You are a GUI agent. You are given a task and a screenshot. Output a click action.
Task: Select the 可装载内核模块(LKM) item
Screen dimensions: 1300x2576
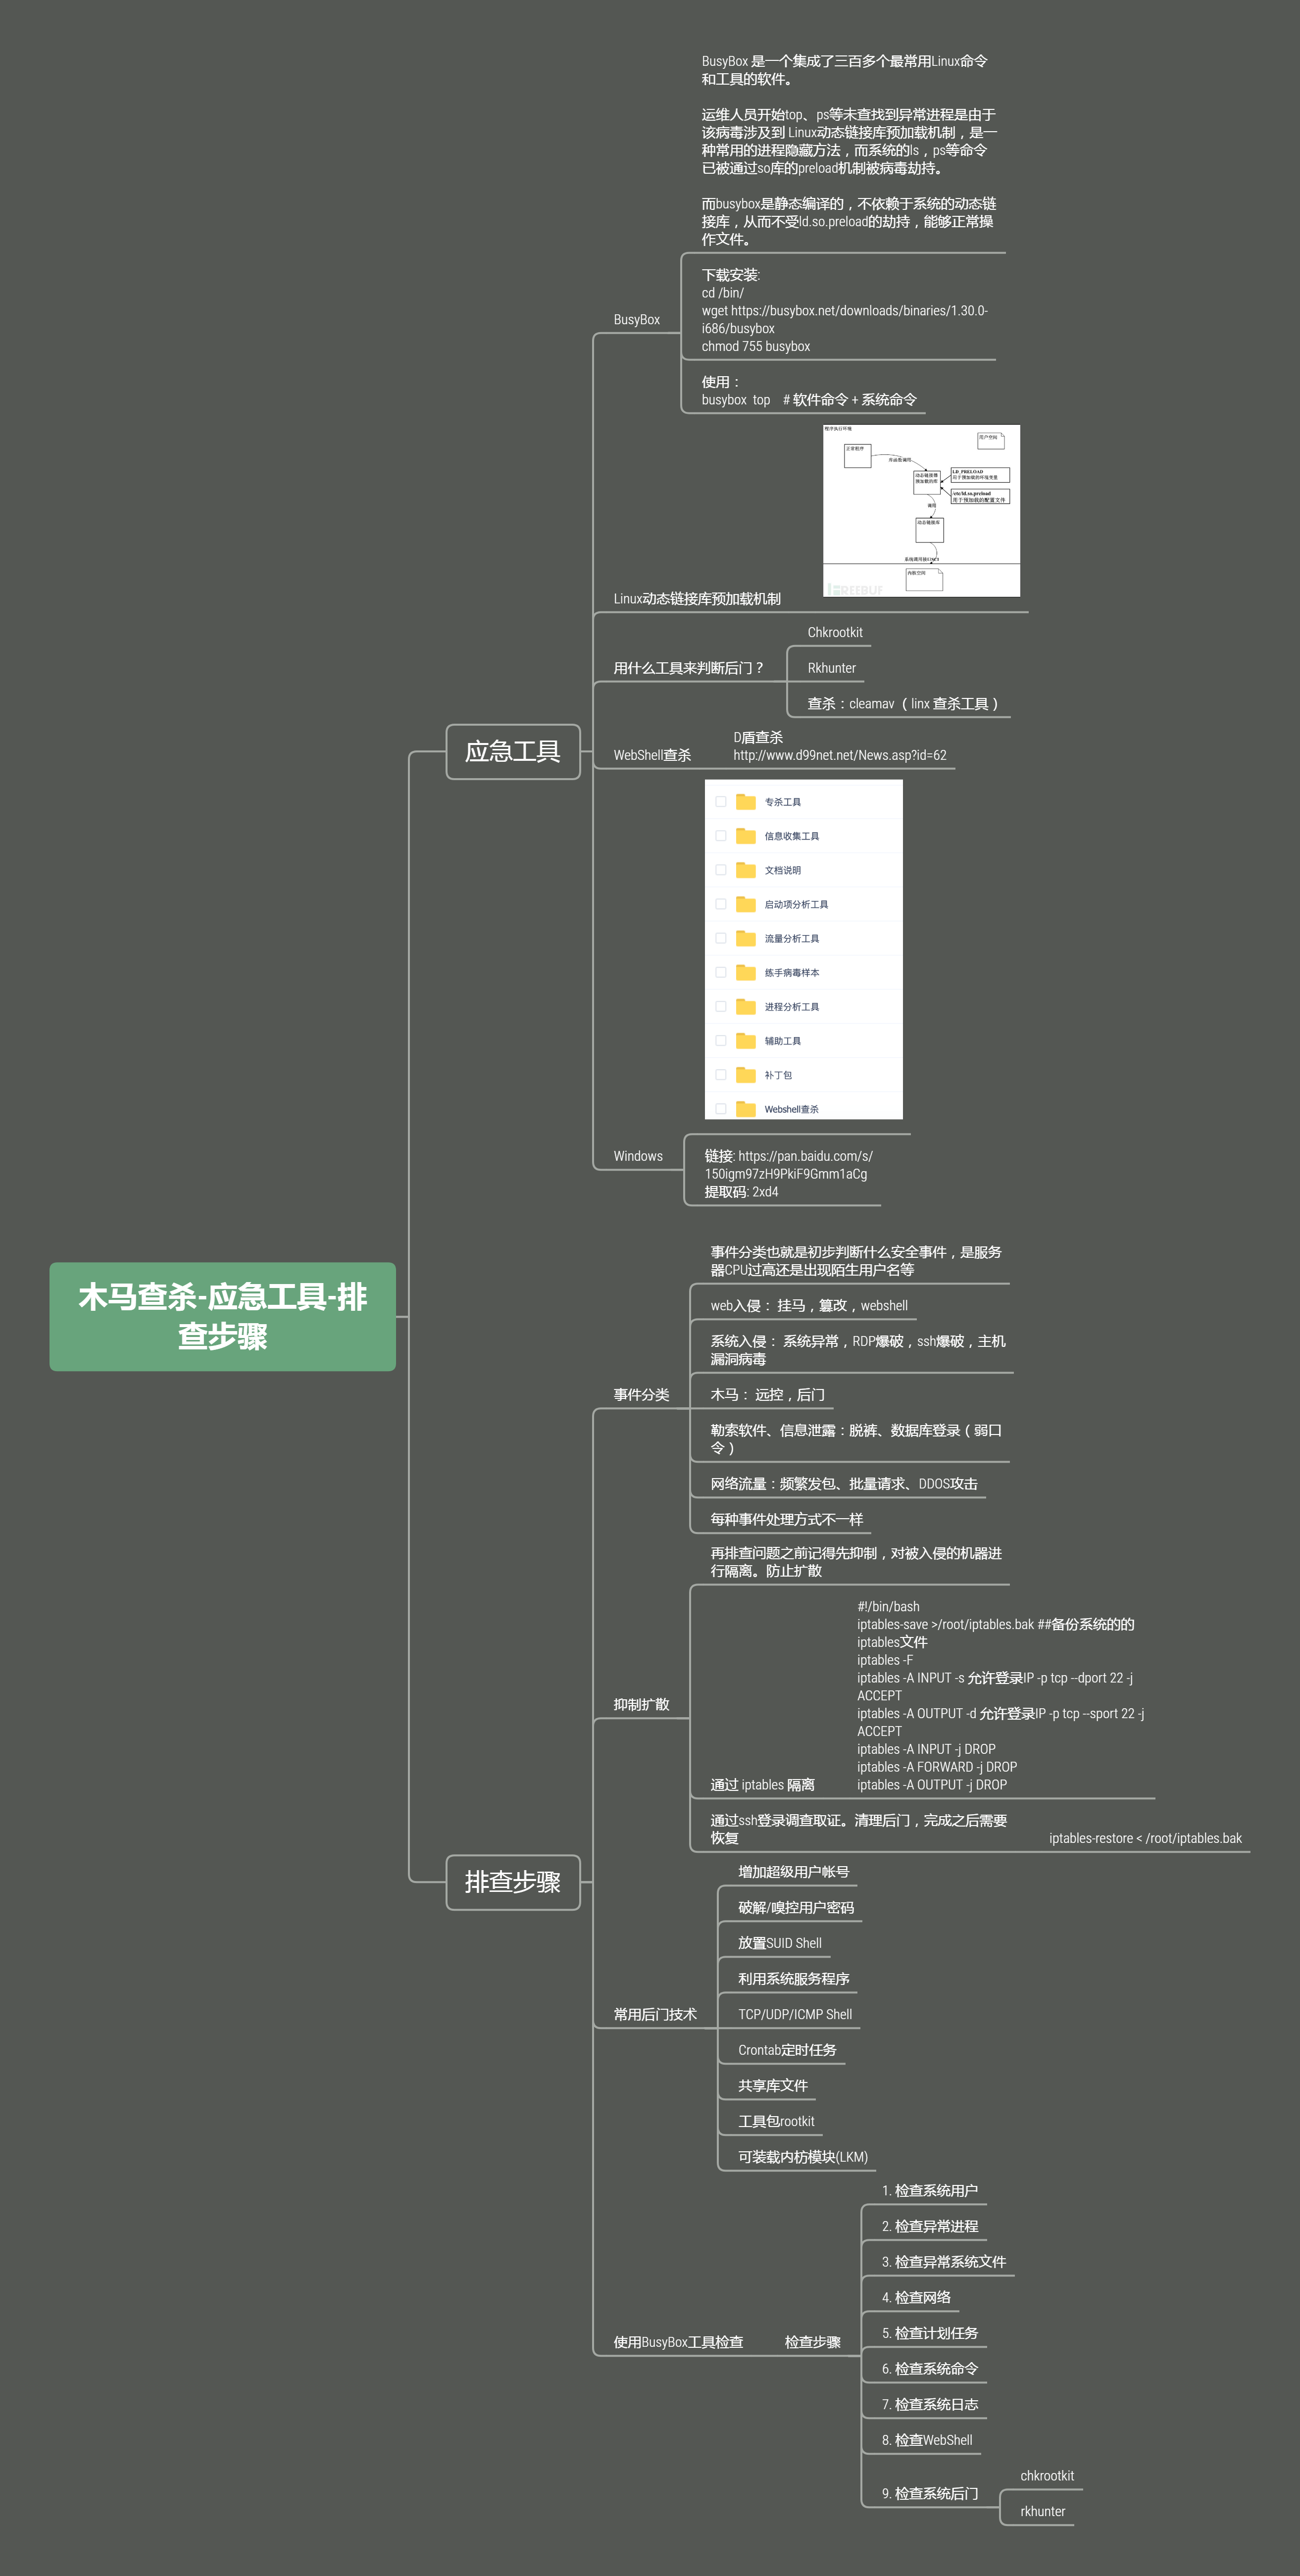click(803, 2157)
